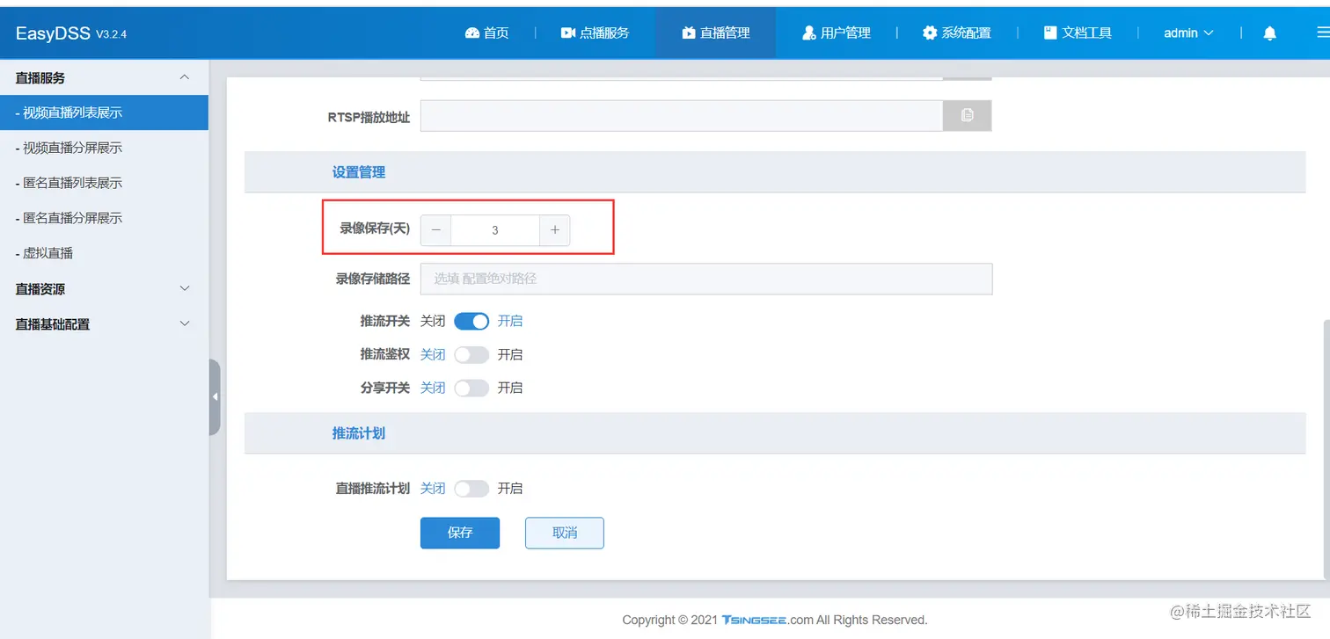
Task: Click the 关闭 label of 推流鉴权
Action: tap(433, 355)
